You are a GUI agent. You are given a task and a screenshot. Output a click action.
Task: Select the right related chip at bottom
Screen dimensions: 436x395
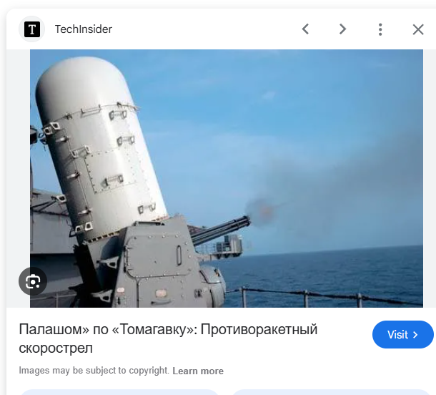331,392
